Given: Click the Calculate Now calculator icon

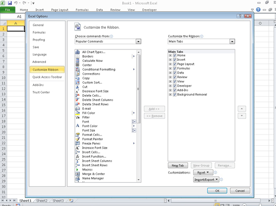Looking at the screenshot, I should [x=77, y=61].
